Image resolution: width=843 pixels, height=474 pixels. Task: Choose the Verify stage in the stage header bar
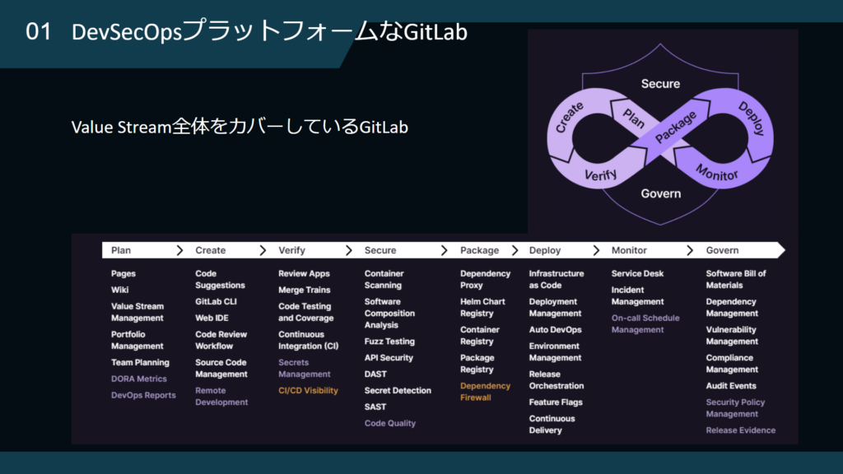coord(292,250)
